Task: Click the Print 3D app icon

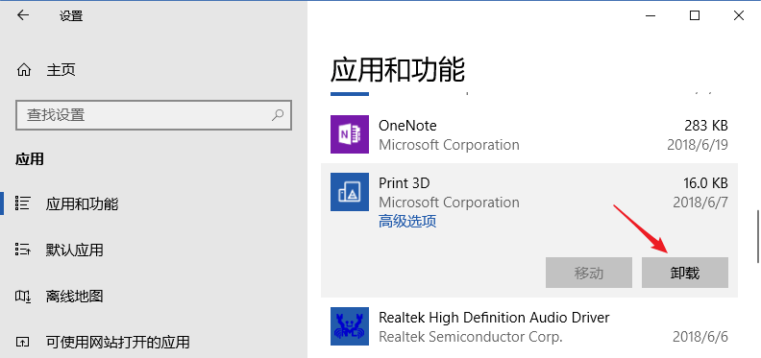Action: (350, 192)
